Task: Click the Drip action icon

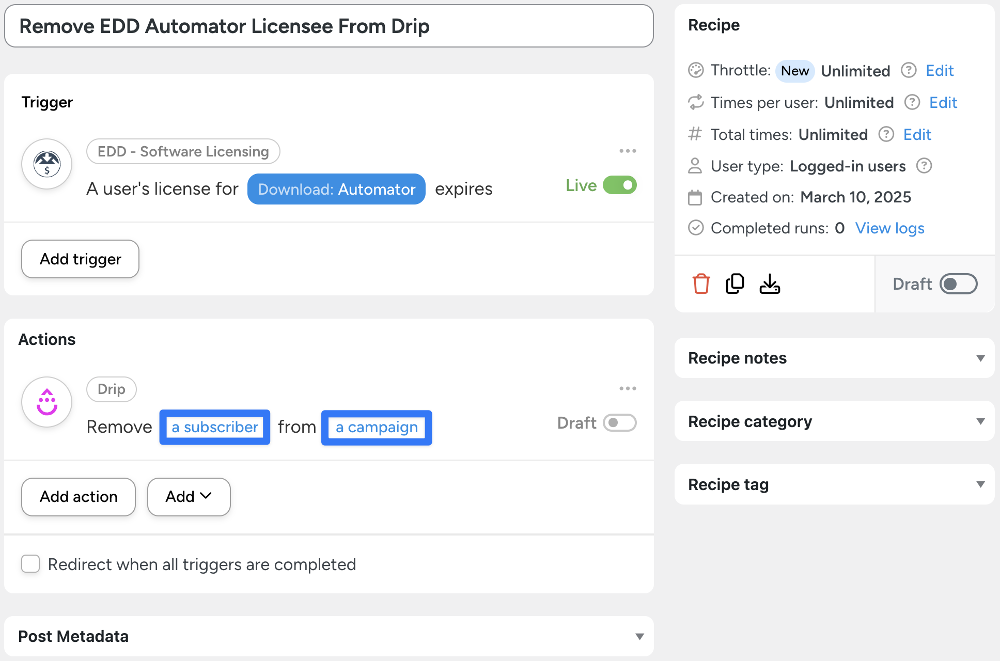Action: [46, 402]
